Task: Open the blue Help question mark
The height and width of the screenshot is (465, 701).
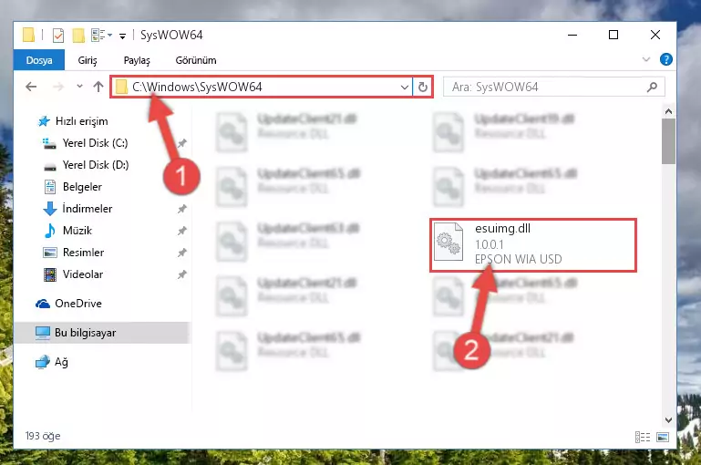Action: 665,59
